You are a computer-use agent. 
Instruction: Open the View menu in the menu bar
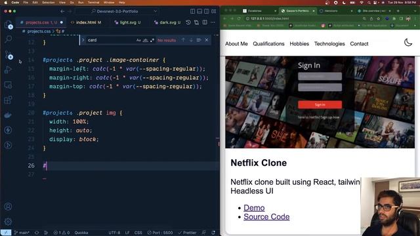[62, 3]
